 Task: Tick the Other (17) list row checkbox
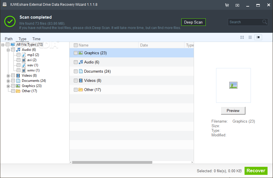point(76,90)
